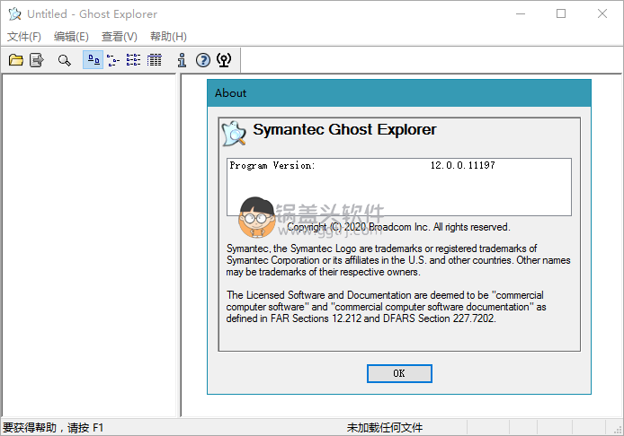Screen dimensions: 624x436
Task: Click the version number 12.0.0.11197
Action: [x=462, y=165]
